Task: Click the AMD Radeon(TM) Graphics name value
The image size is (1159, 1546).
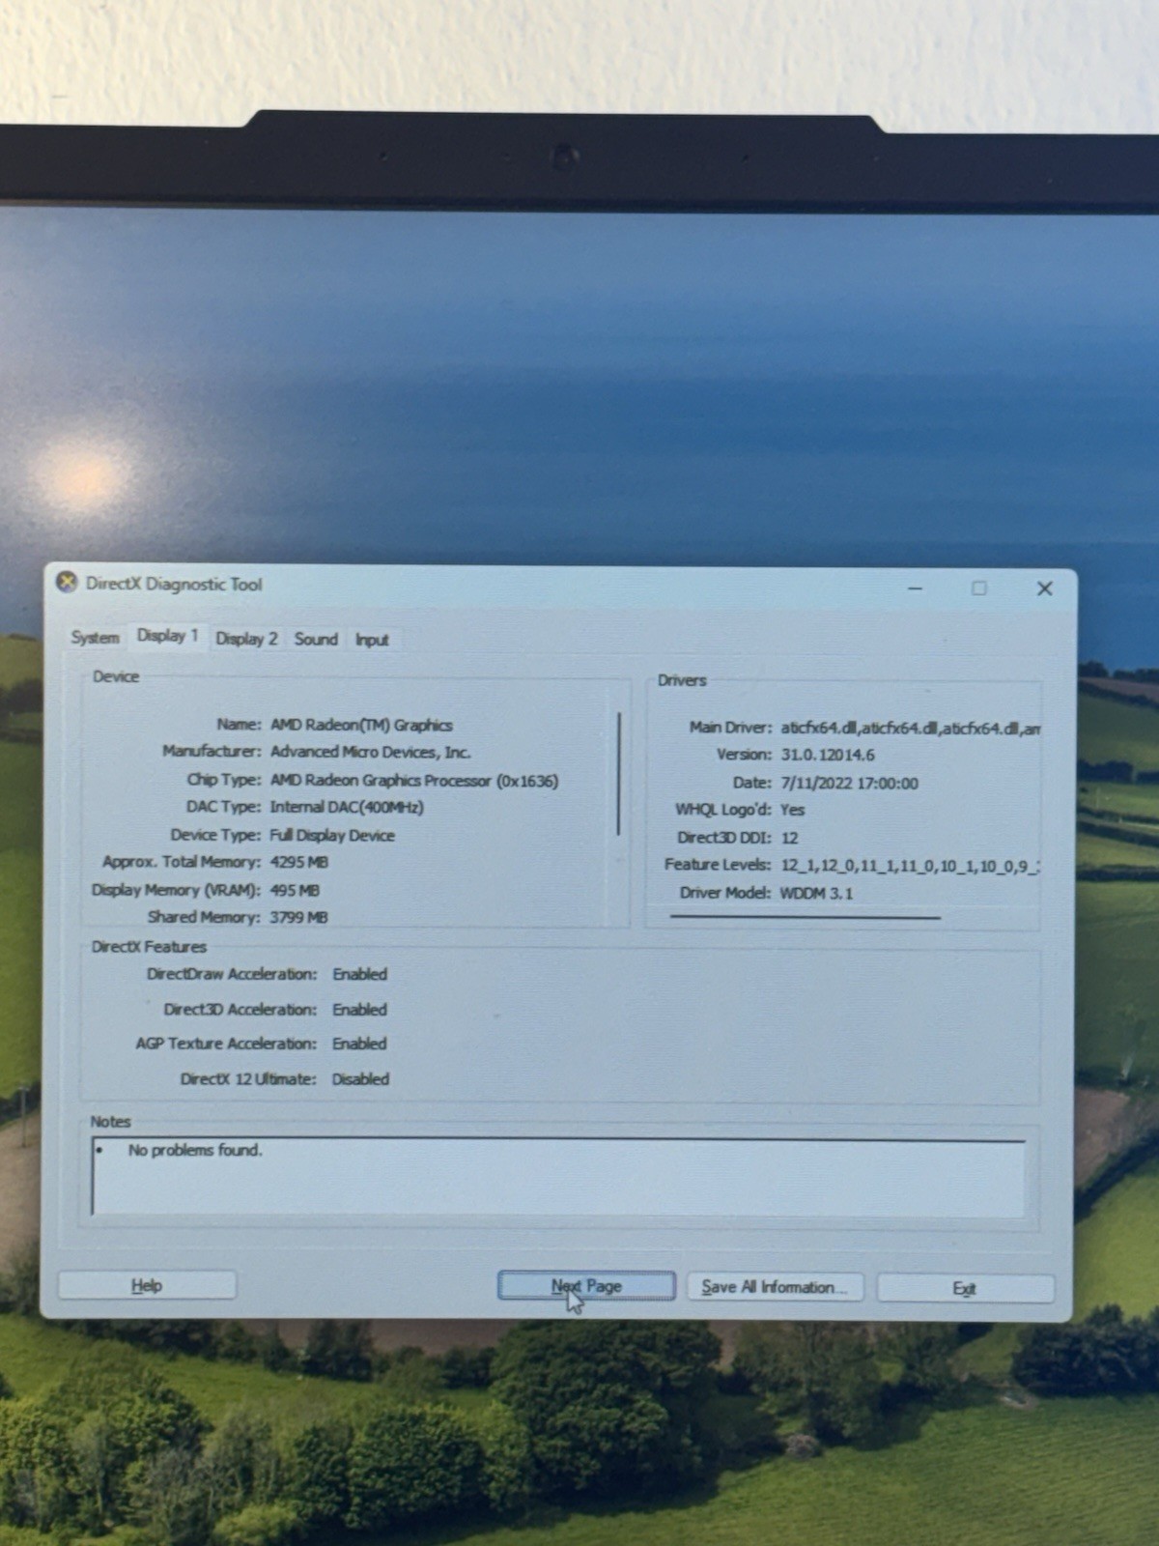Action: coord(361,725)
